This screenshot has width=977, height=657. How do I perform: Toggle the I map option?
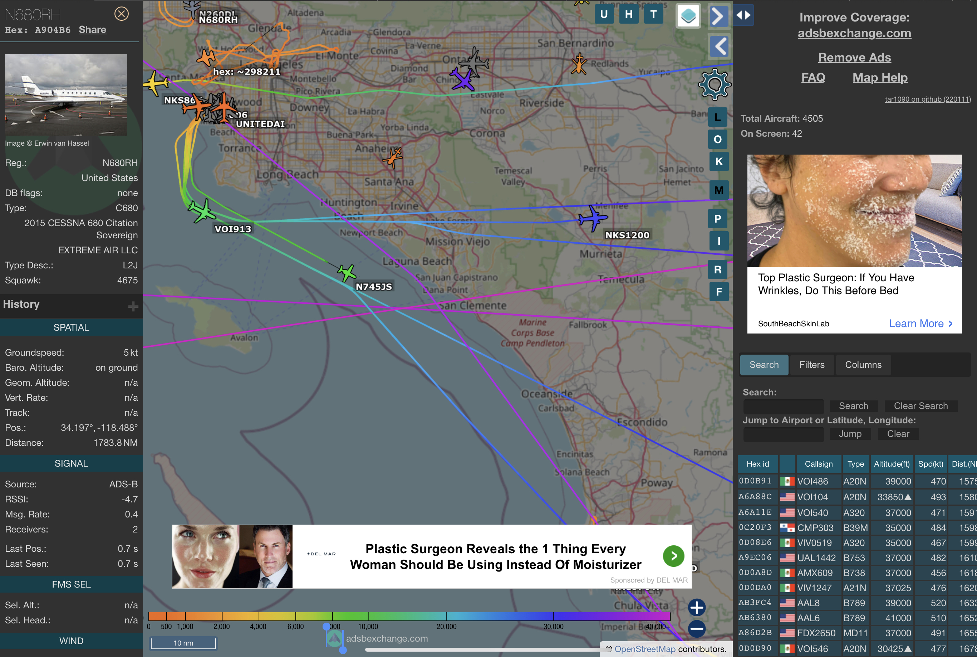(719, 241)
